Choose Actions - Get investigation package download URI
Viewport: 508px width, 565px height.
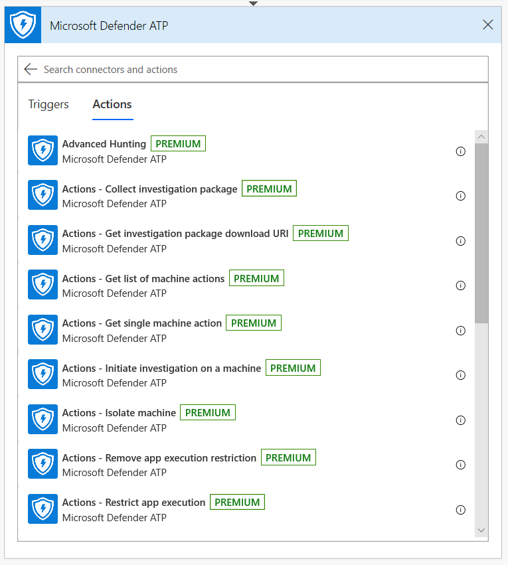click(x=175, y=234)
